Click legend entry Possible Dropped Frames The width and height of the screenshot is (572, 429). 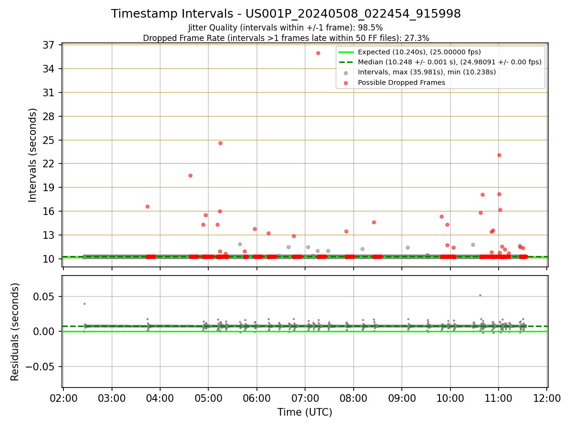tap(401, 82)
